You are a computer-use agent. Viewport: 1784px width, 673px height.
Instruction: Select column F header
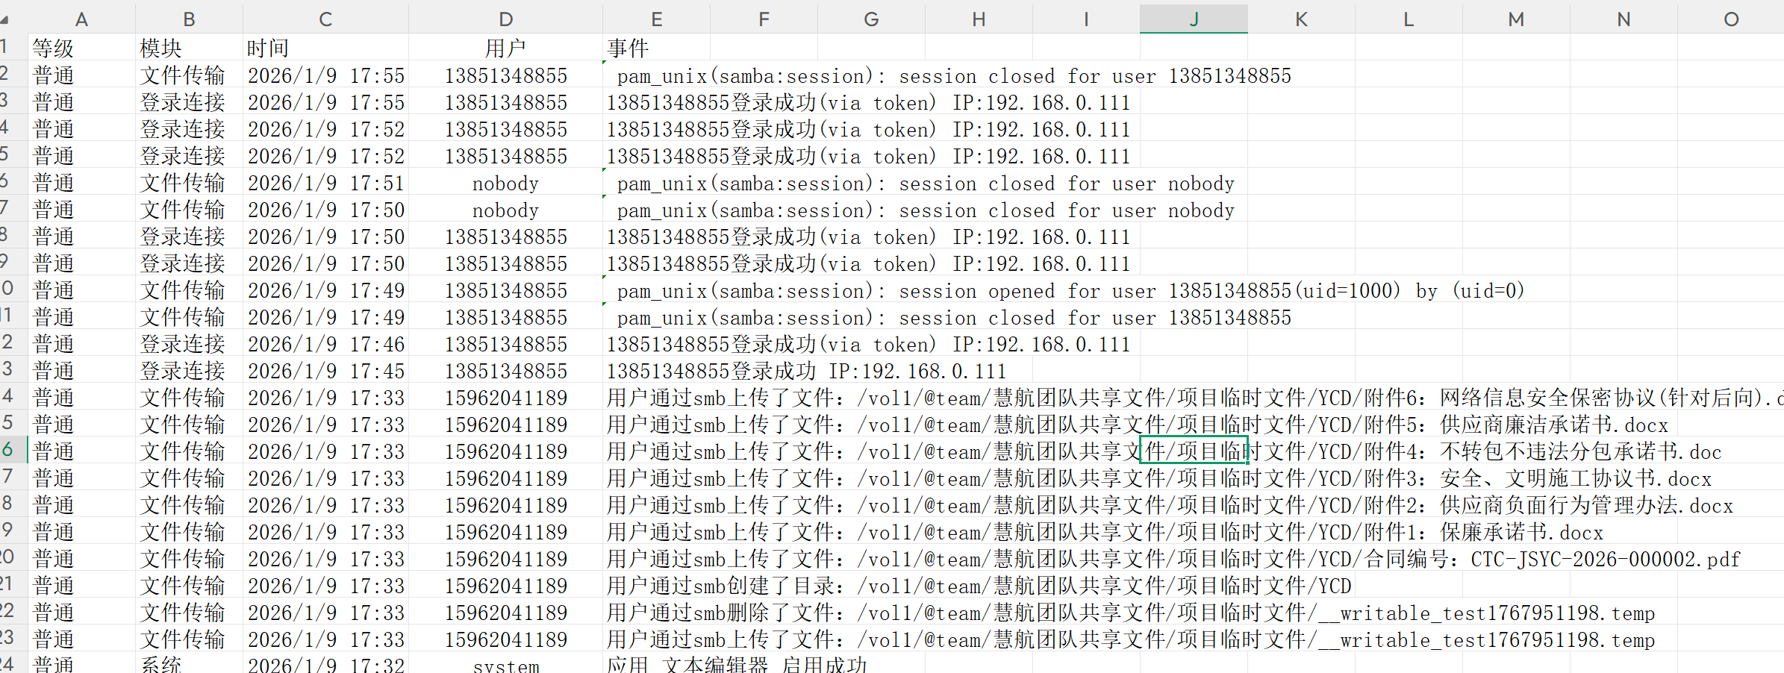point(764,19)
